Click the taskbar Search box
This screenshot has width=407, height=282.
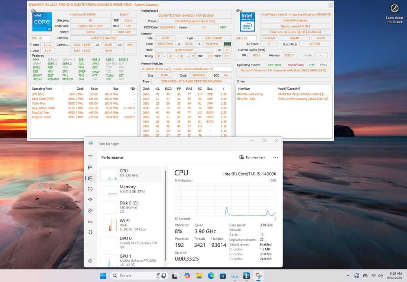[139, 276]
